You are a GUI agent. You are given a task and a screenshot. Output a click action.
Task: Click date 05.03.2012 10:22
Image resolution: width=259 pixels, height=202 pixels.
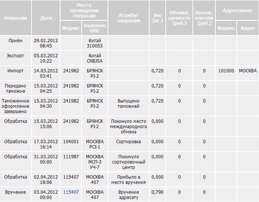46,58
